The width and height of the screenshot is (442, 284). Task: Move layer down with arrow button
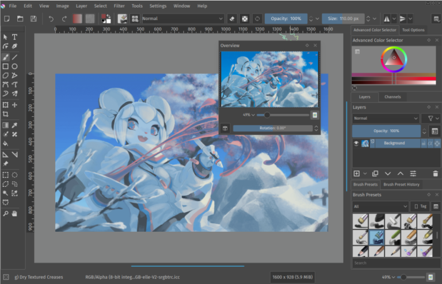click(x=387, y=174)
